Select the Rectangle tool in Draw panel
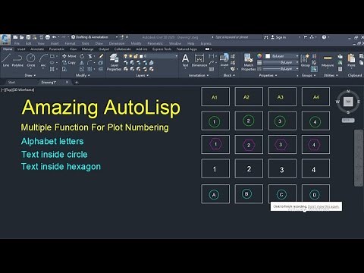This screenshot has width=364, height=273. (x=52, y=56)
